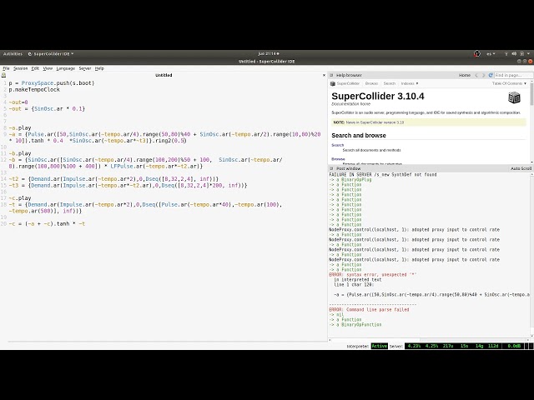Open the Help menu

pos(99,68)
